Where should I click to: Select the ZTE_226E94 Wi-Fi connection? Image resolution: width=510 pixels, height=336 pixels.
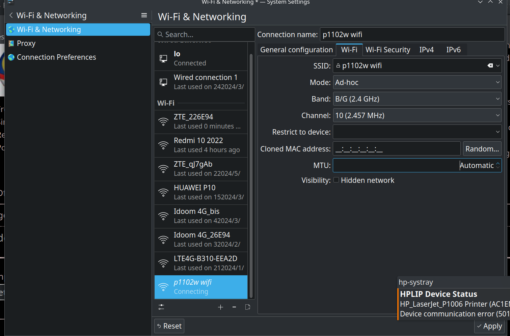click(201, 121)
